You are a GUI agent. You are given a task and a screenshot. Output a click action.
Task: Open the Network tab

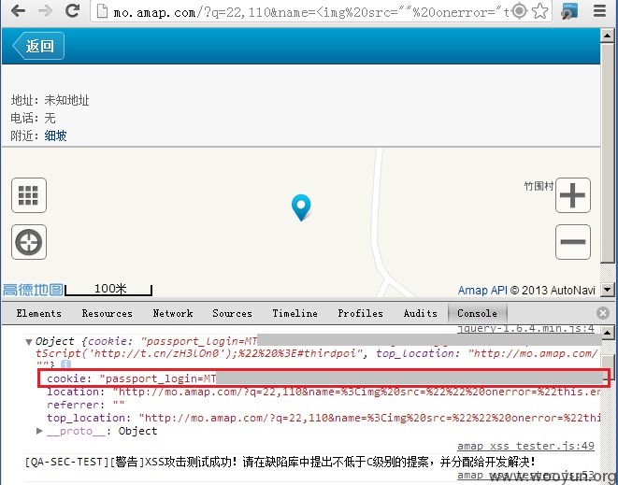tap(173, 313)
